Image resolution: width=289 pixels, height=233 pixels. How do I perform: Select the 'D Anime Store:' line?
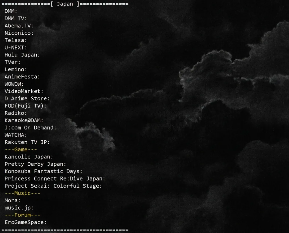[27, 98]
